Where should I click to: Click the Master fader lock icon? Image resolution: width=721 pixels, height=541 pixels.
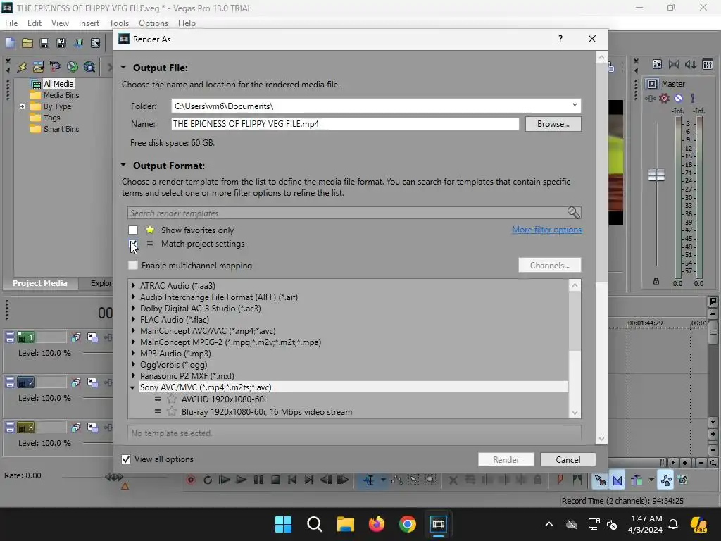pos(656,281)
